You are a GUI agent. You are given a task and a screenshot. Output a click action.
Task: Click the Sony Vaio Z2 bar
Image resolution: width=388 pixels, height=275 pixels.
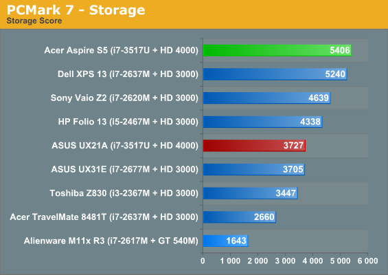click(x=266, y=98)
